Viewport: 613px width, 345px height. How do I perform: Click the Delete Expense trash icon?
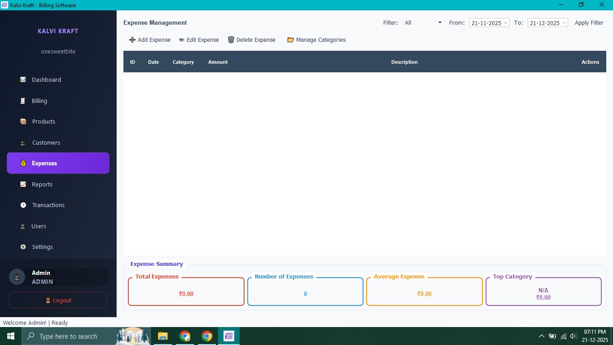[x=231, y=40]
